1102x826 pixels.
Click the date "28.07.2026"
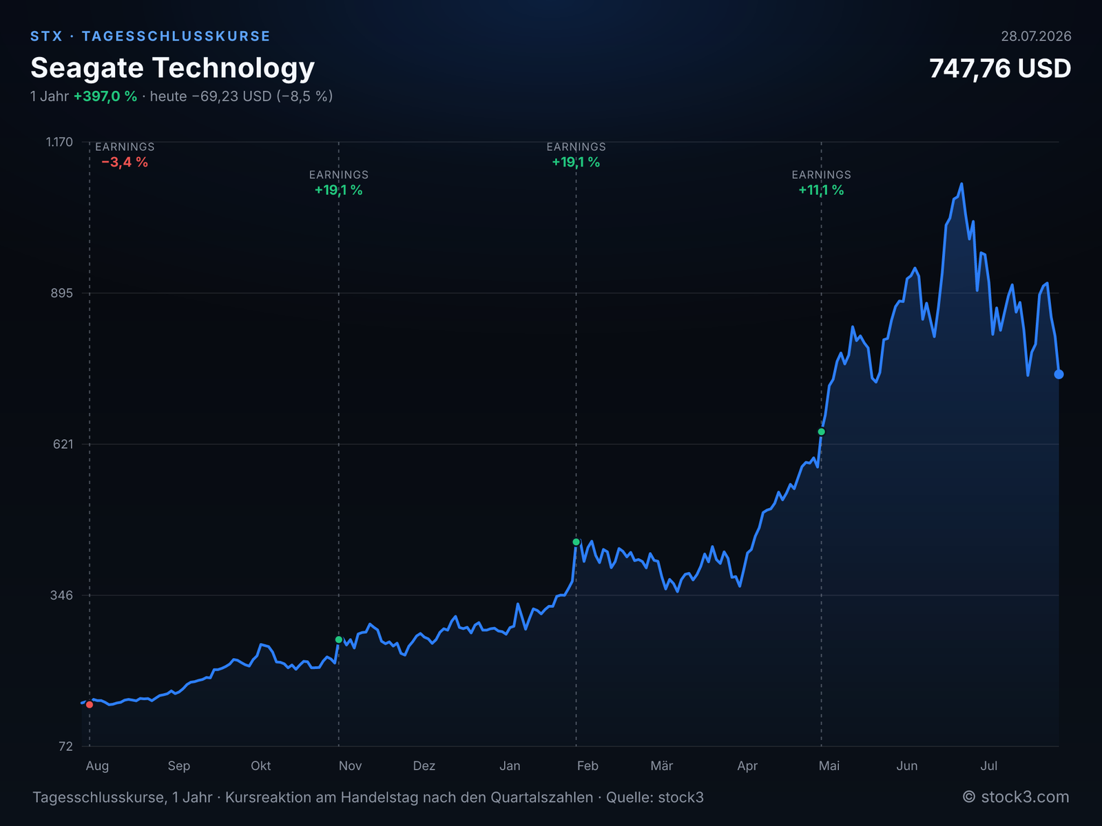(x=1036, y=36)
